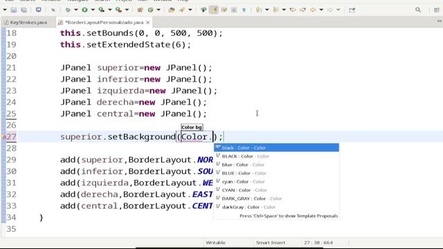Click the Open Type icon
Viewport: 443px width, 249px height.
pos(171,10)
